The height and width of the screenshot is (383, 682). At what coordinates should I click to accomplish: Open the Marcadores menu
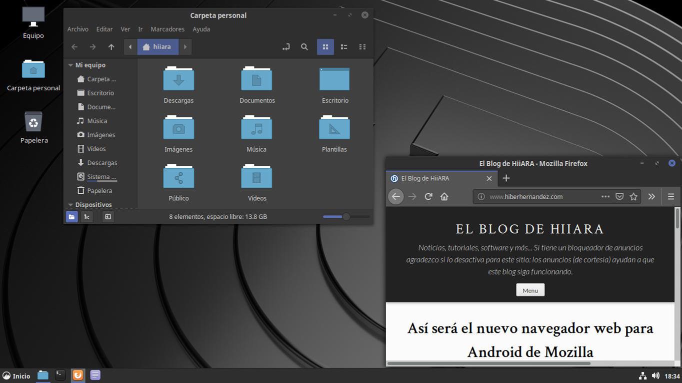[167, 29]
